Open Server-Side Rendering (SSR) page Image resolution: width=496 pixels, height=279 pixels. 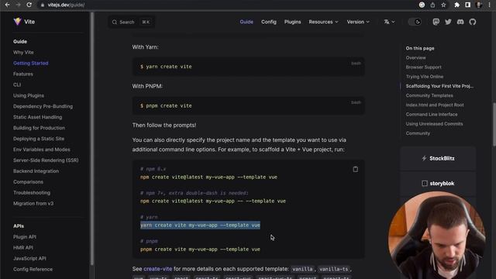(46, 160)
